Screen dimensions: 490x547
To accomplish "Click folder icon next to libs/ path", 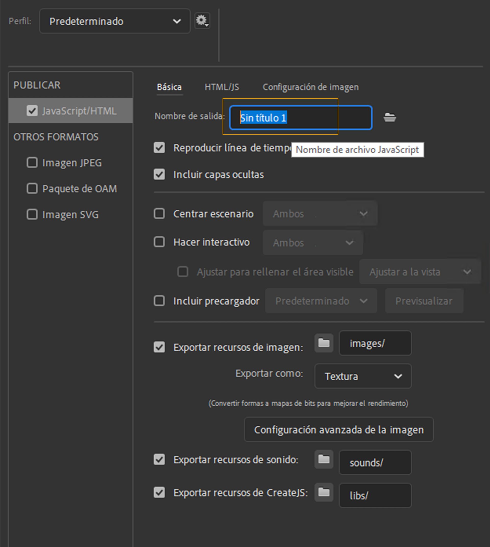I will tap(324, 492).
